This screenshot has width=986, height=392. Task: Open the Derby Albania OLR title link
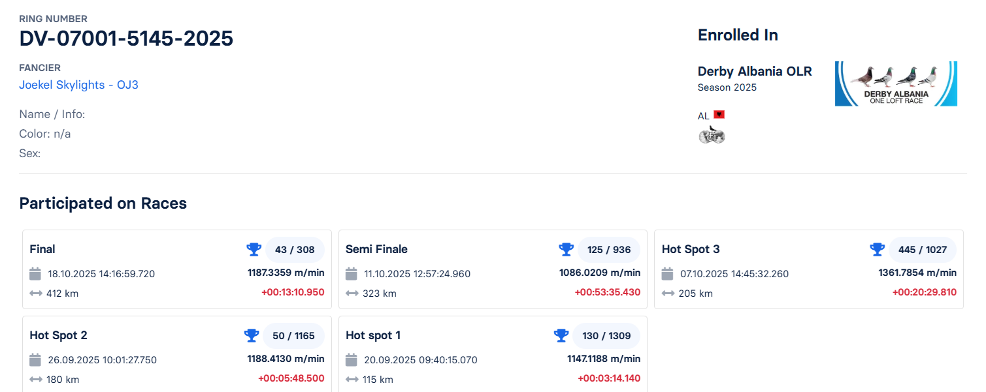755,71
